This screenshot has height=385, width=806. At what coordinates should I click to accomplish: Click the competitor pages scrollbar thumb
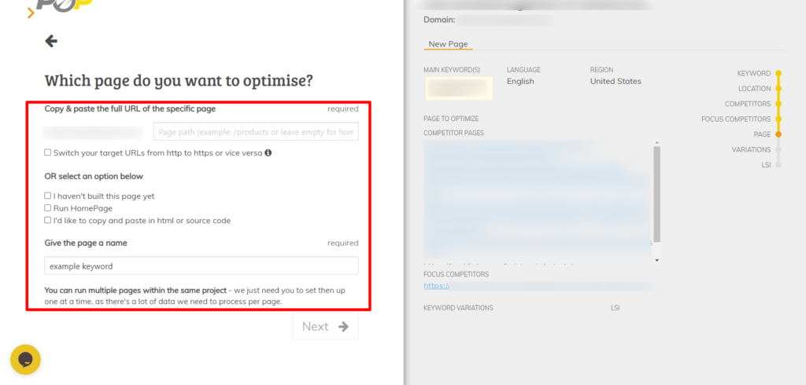(x=657, y=194)
